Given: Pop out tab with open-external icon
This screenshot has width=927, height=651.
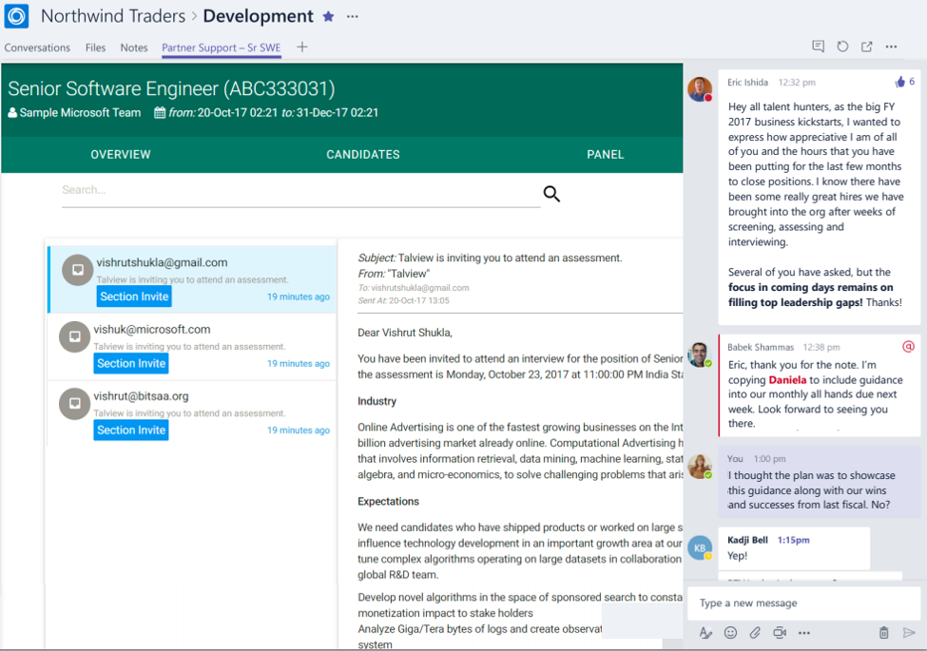Looking at the screenshot, I should [867, 47].
